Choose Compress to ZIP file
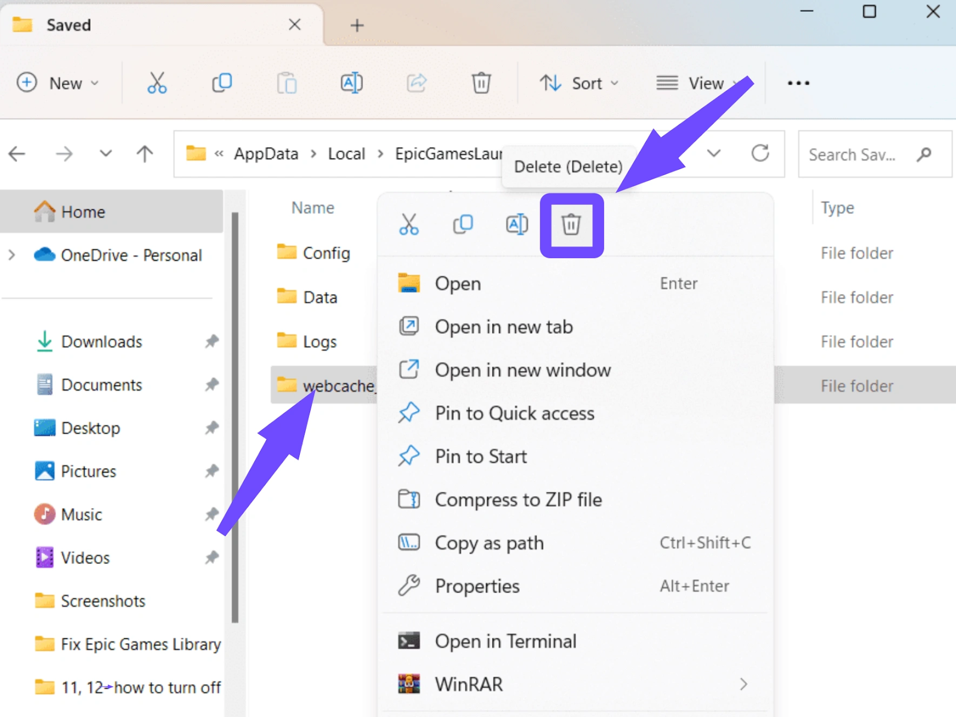956x717 pixels. click(x=518, y=500)
